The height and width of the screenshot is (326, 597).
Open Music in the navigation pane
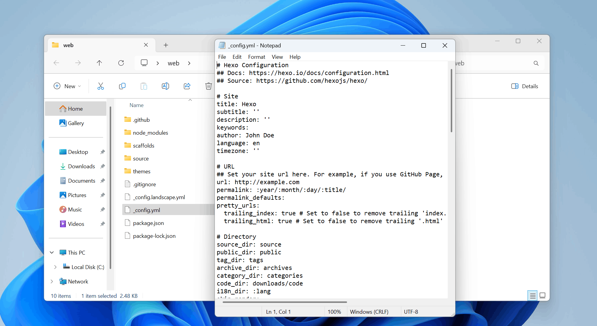click(x=76, y=209)
